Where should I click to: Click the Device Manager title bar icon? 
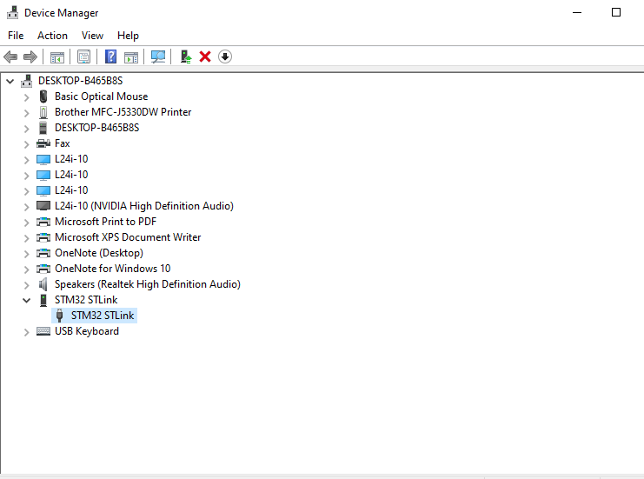click(x=13, y=13)
